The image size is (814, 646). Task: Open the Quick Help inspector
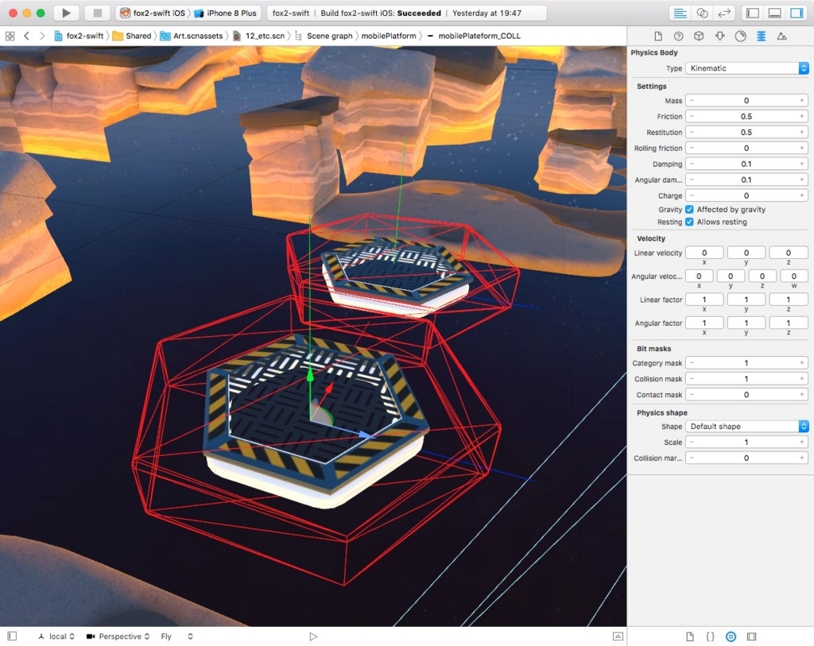(679, 36)
